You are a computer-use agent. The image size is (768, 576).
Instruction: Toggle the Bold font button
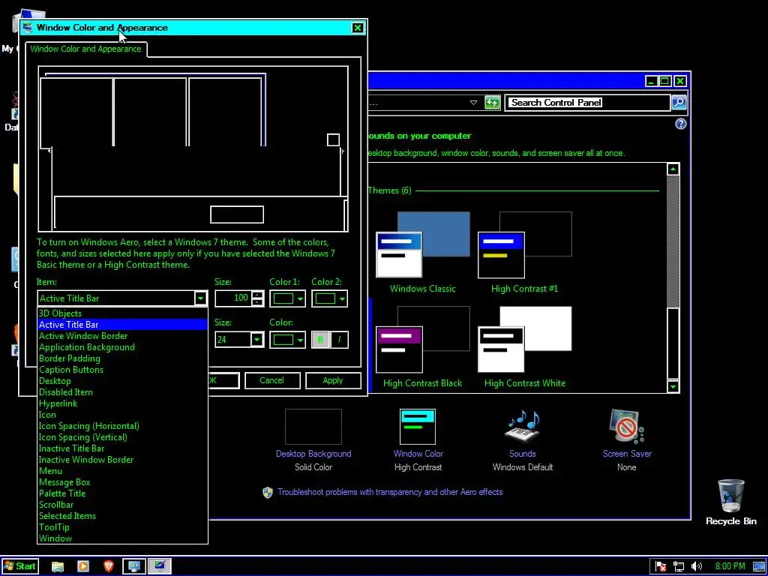320,340
